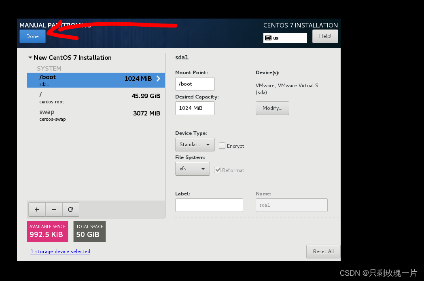Click the VMware Virtual S (sda) device text
This screenshot has height=281, width=424.
287,89
